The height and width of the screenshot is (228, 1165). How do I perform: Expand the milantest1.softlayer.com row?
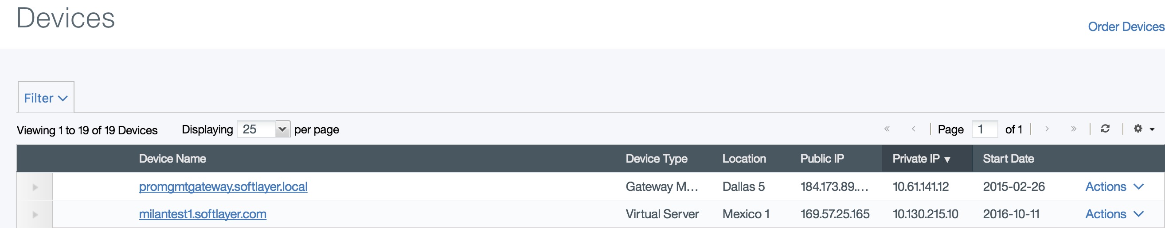point(35,214)
